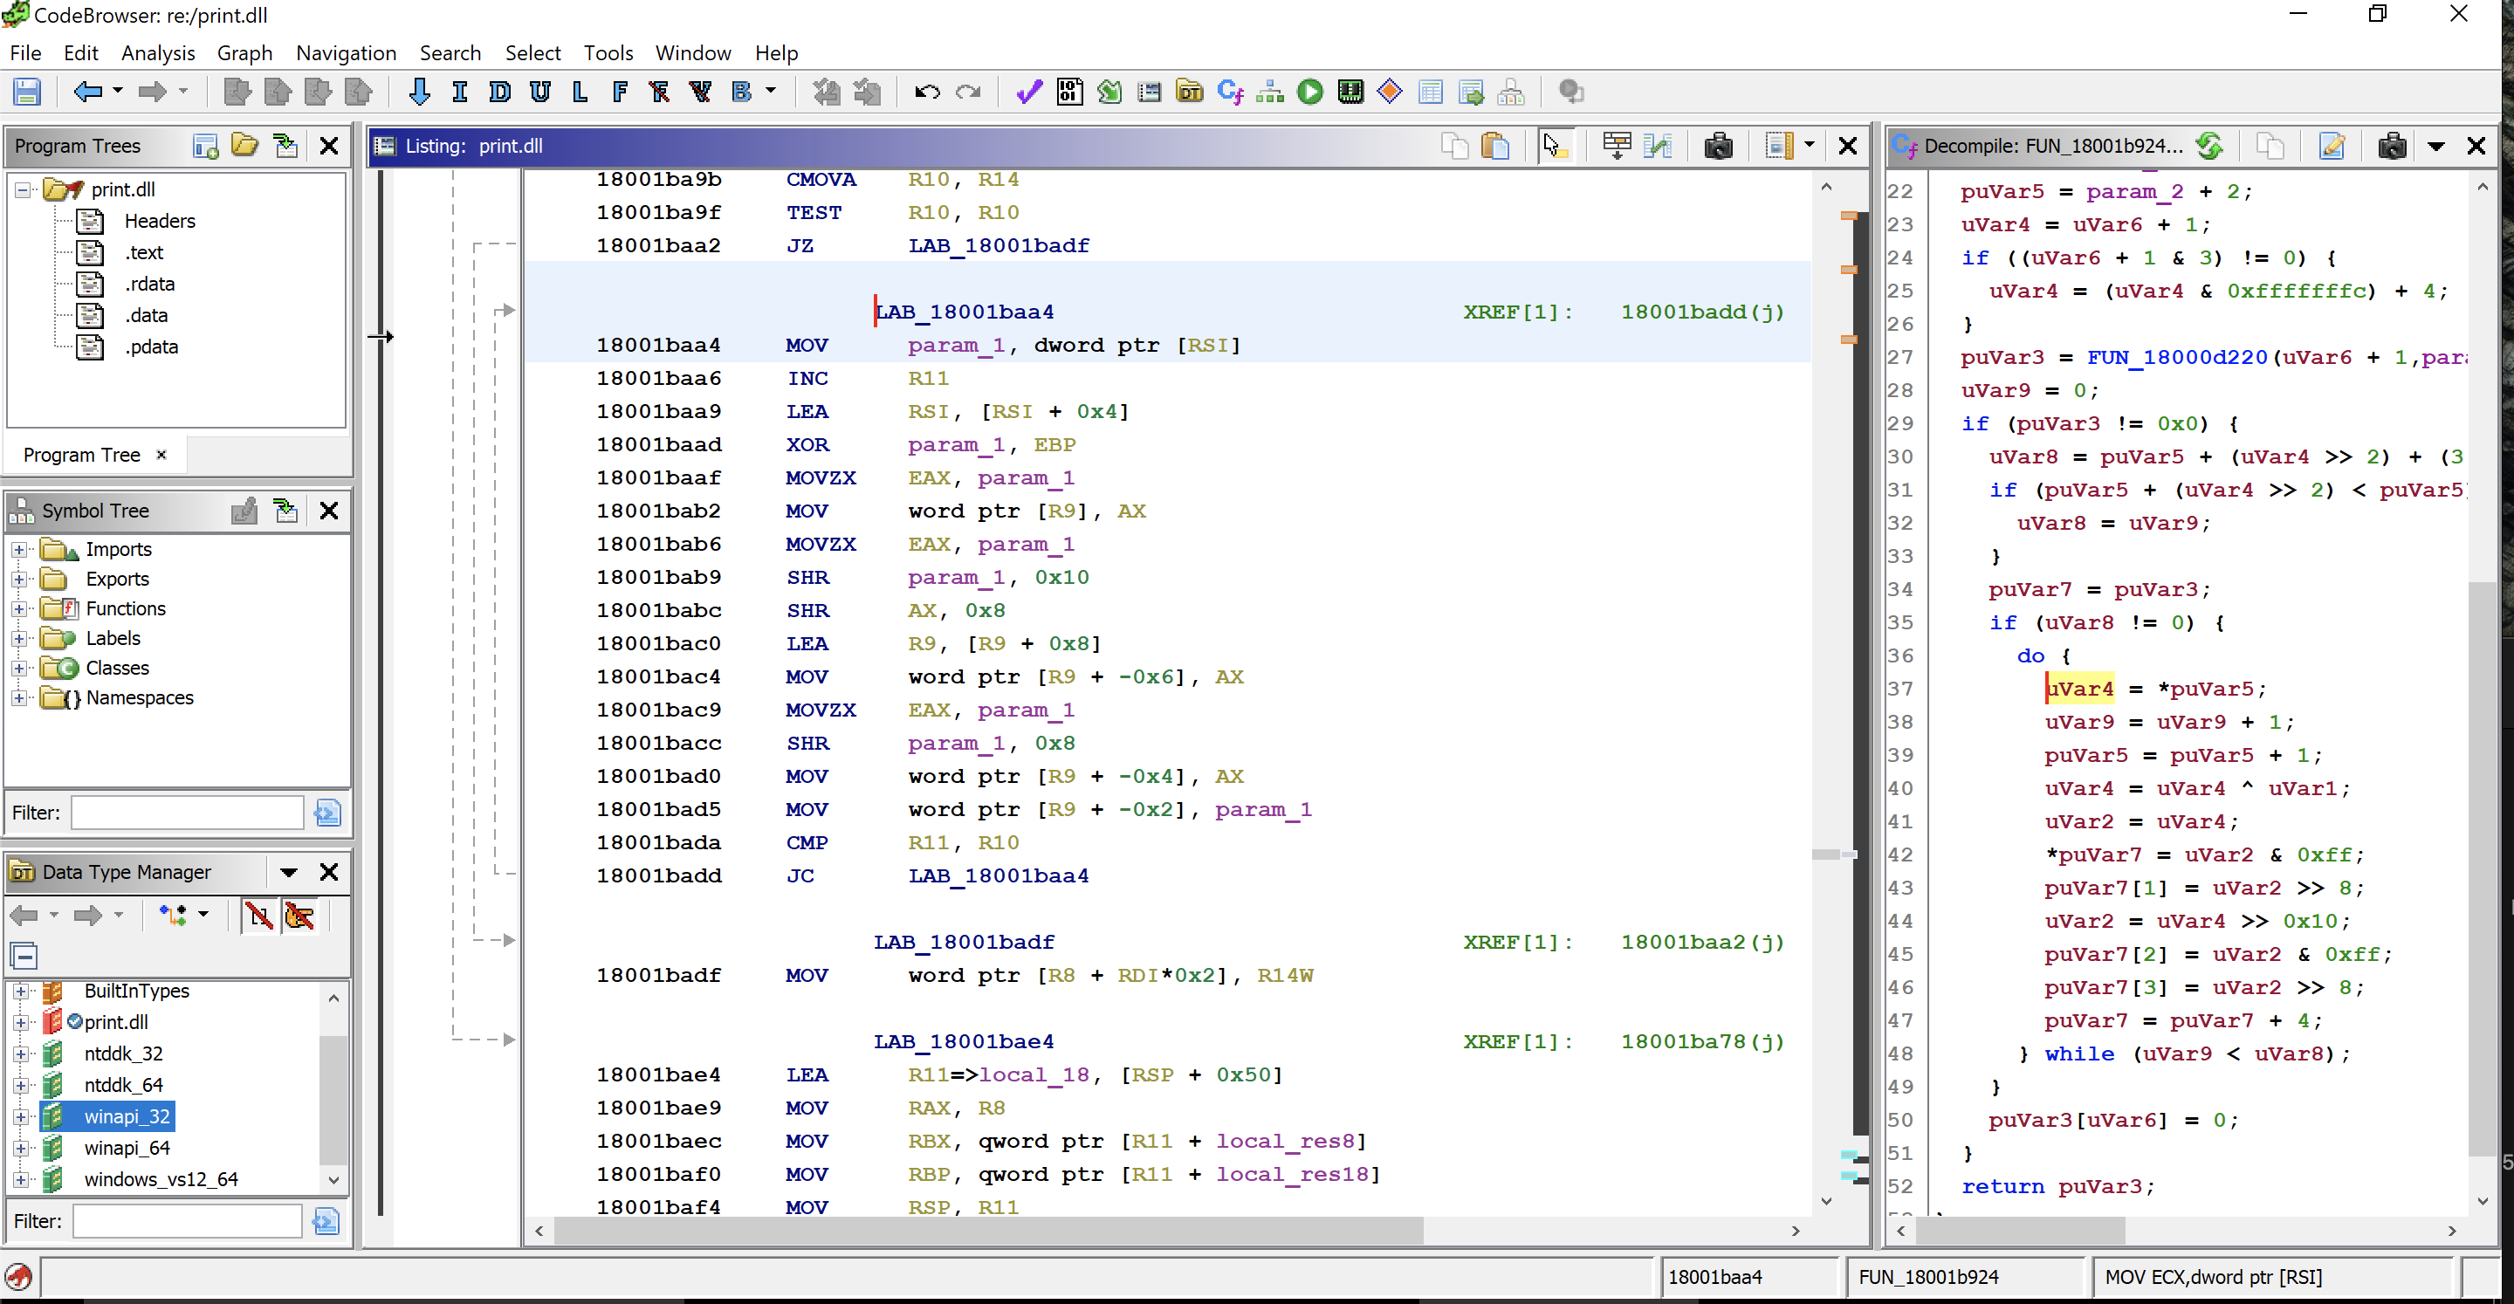
Task: Navigate to next function with the F icon
Action: click(620, 92)
